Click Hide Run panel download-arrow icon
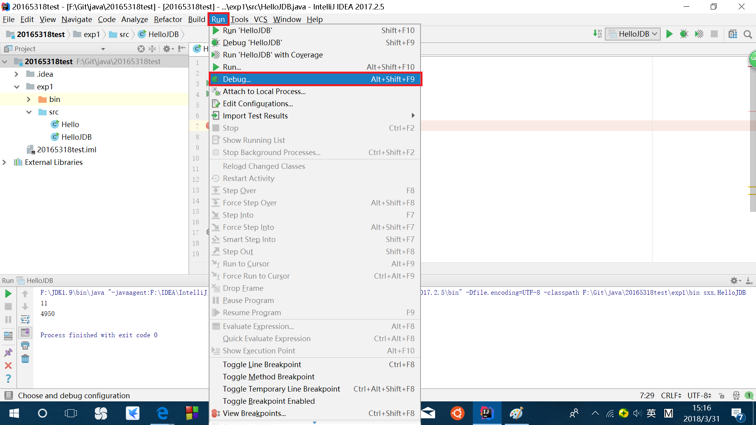The height and width of the screenshot is (425, 756). coord(749,281)
